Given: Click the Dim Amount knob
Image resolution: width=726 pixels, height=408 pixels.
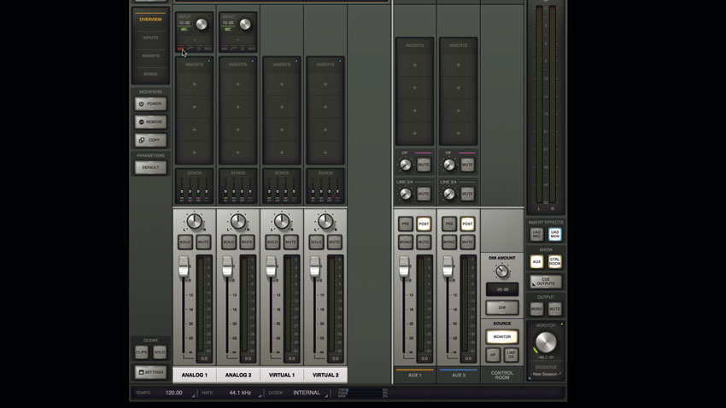Looking at the screenshot, I should click(x=502, y=271).
